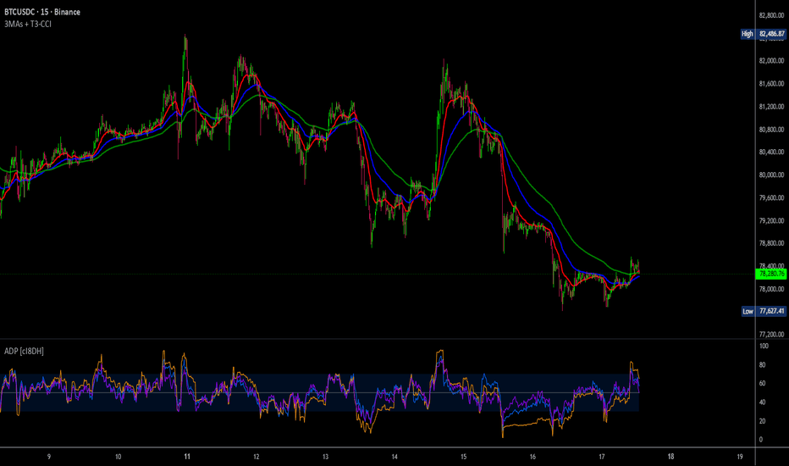
Task: Click the 82,800.00 price axis label
Action: tap(771, 15)
